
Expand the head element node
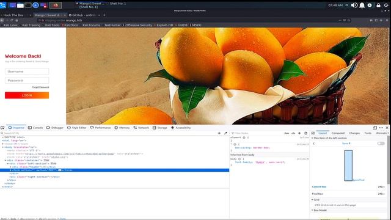click(x=2, y=144)
